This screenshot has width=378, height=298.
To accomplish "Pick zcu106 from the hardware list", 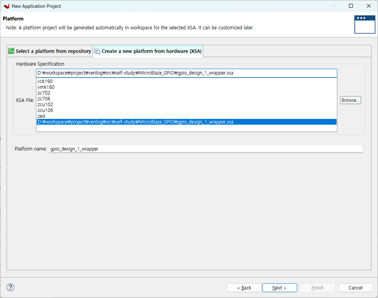I will [45, 110].
